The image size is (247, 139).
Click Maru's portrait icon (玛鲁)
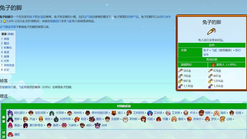coord(159,119)
